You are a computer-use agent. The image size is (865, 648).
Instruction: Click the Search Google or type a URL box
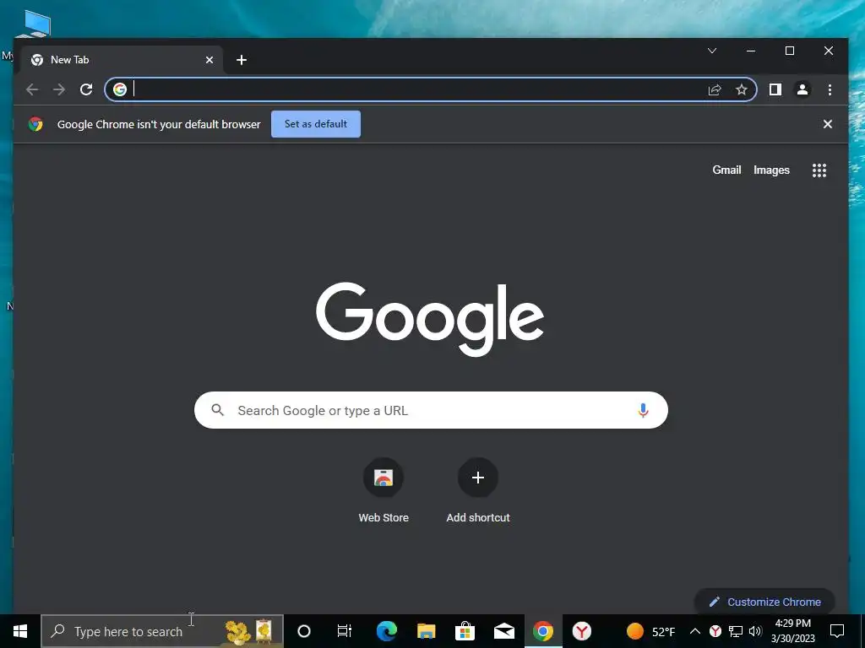(431, 410)
